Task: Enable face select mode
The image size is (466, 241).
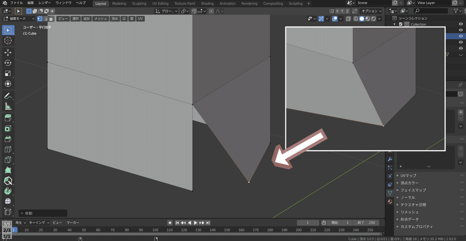Action: [x=51, y=19]
